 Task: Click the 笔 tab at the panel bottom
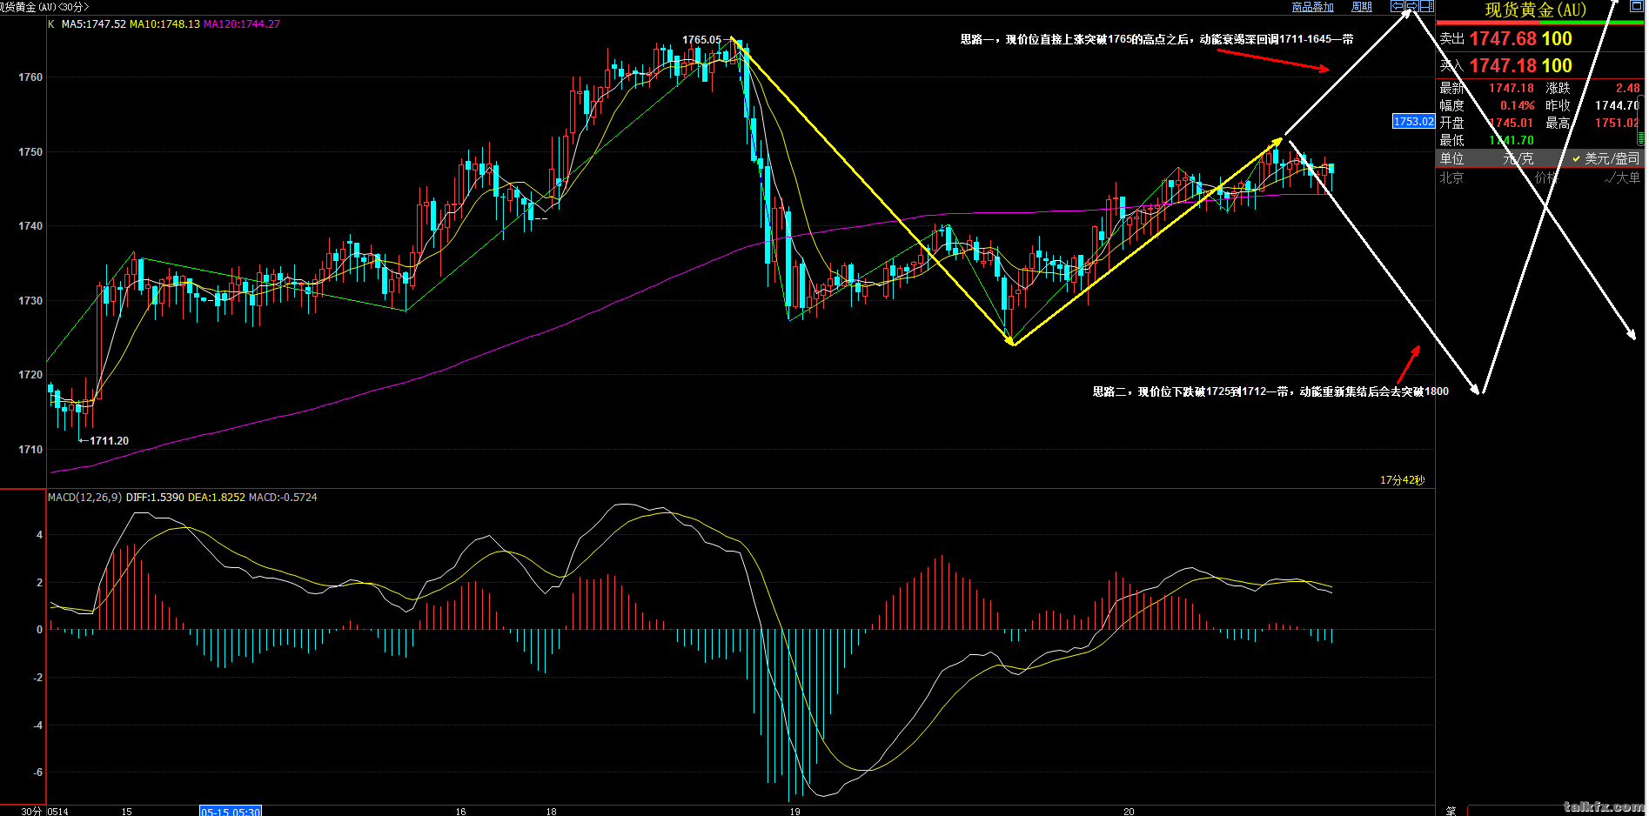pos(1451,810)
